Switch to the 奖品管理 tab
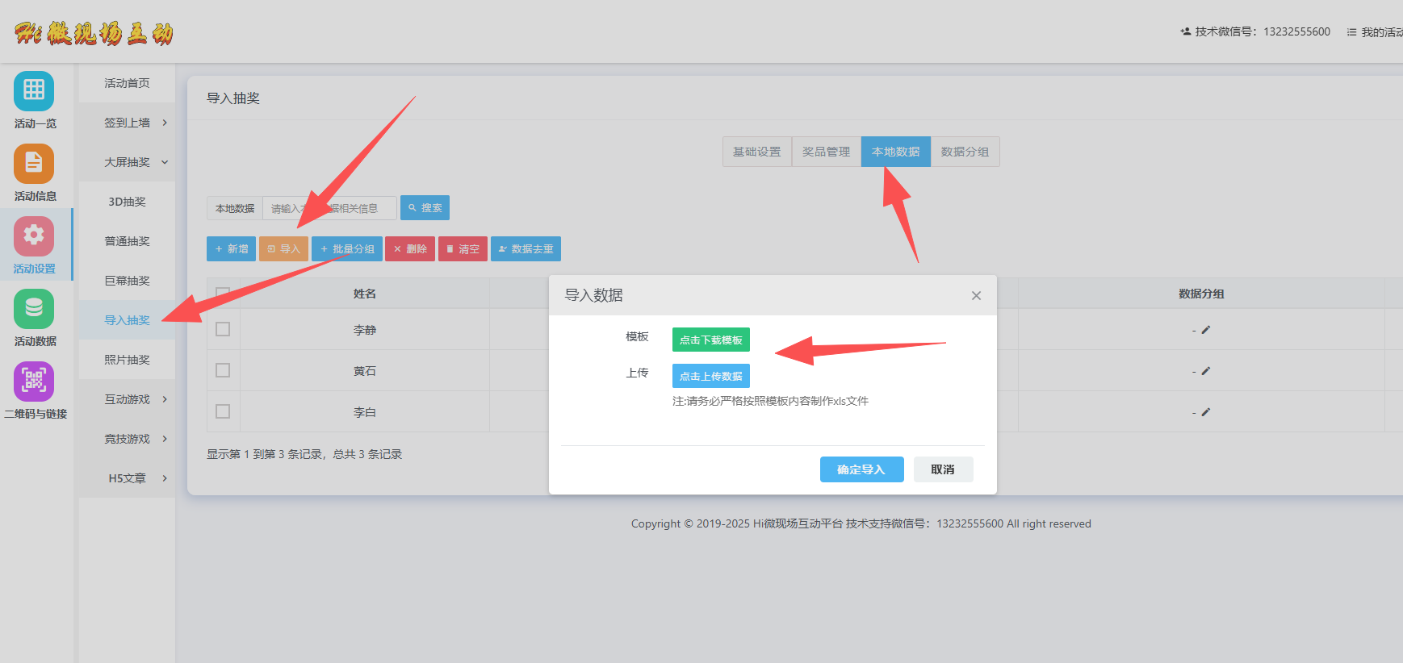This screenshot has height=663, width=1403. pos(826,152)
